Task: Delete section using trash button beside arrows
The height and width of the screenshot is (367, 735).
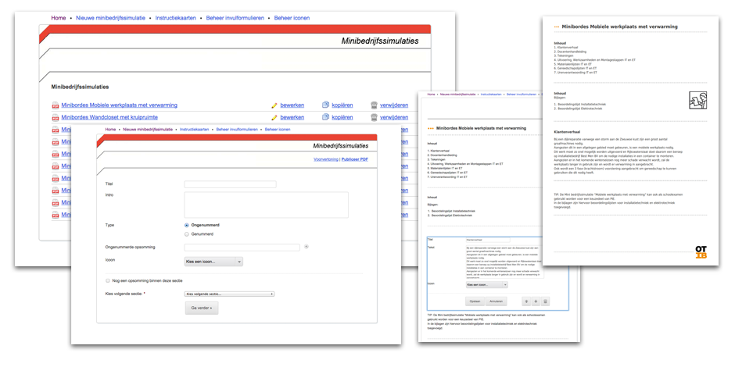Action: click(x=545, y=301)
